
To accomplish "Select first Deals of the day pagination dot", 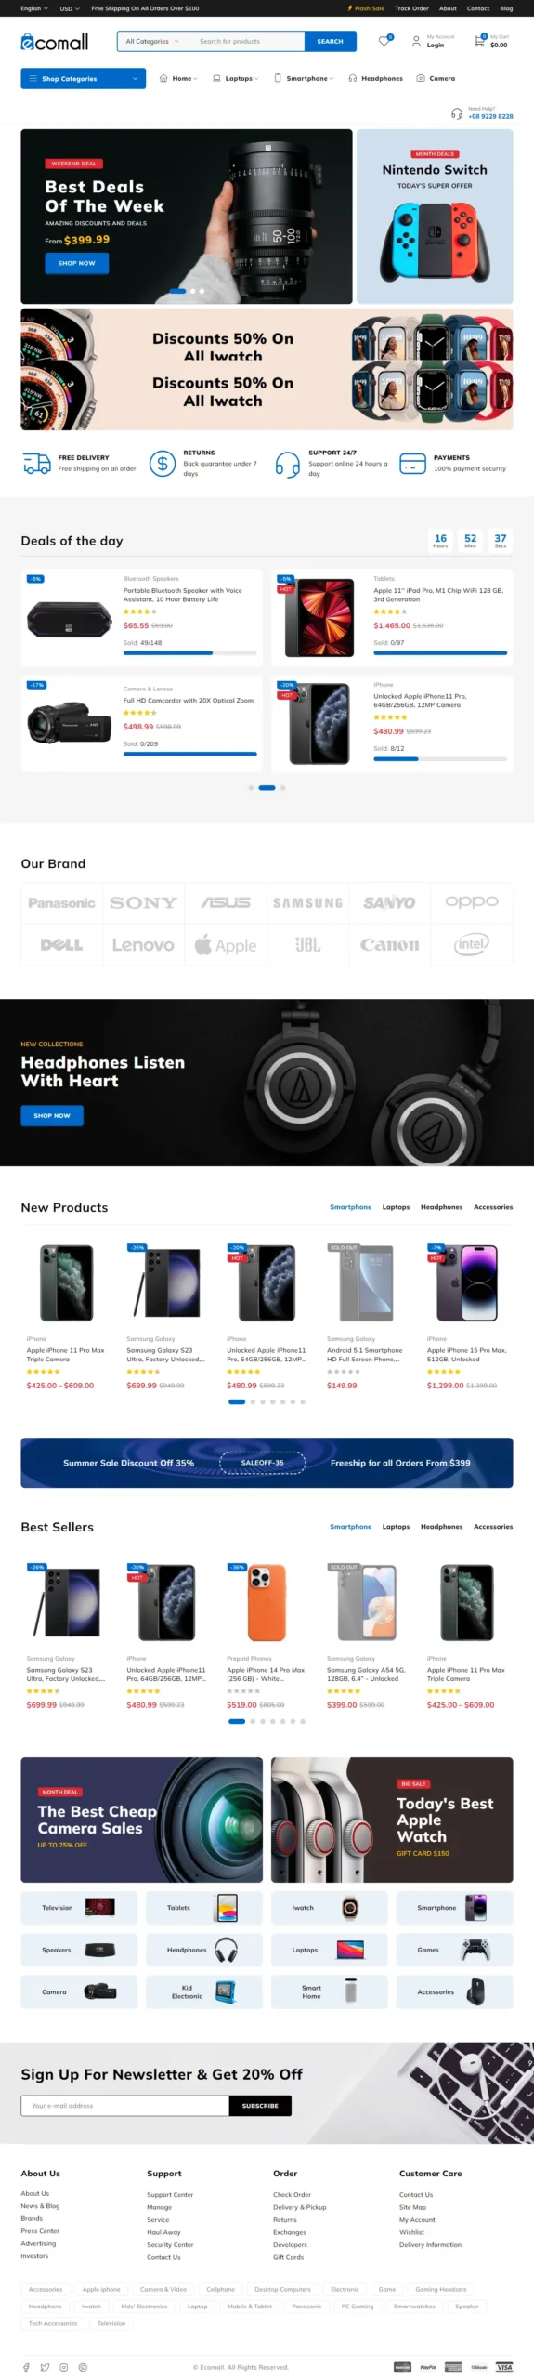I will click(x=251, y=787).
